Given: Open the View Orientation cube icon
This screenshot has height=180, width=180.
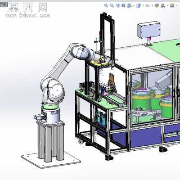Looking at the screenshot, I should click(129, 6).
